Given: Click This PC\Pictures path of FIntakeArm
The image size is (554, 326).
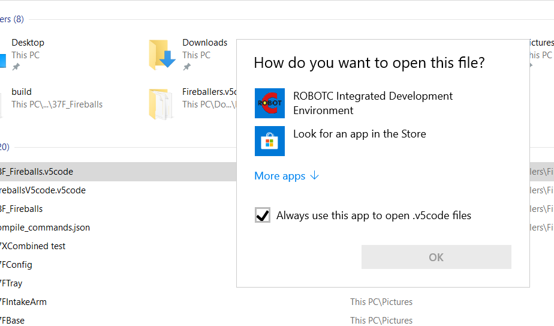Looking at the screenshot, I should point(381,302).
